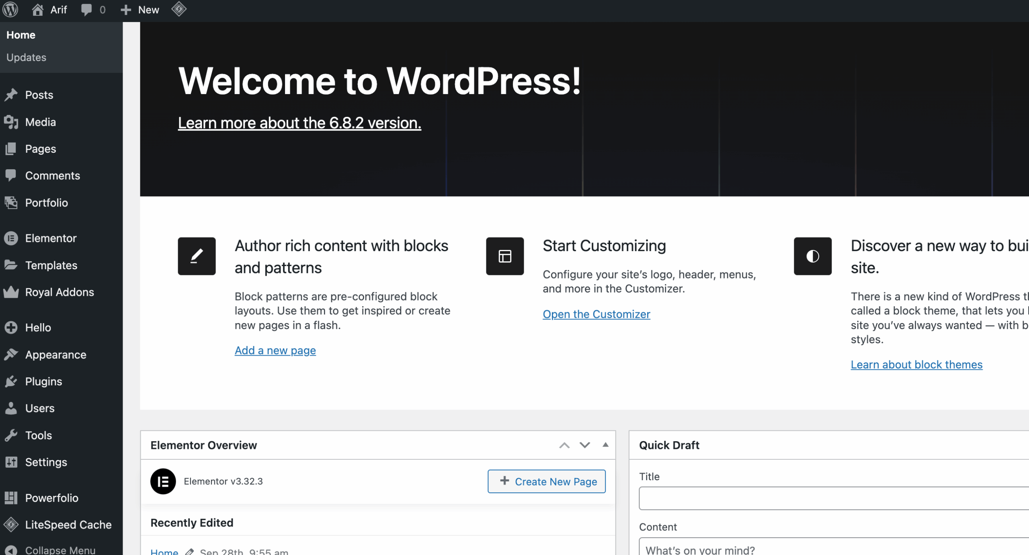The height and width of the screenshot is (555, 1029).
Task: Collapse the admin sidebar menu
Action: tap(59, 549)
